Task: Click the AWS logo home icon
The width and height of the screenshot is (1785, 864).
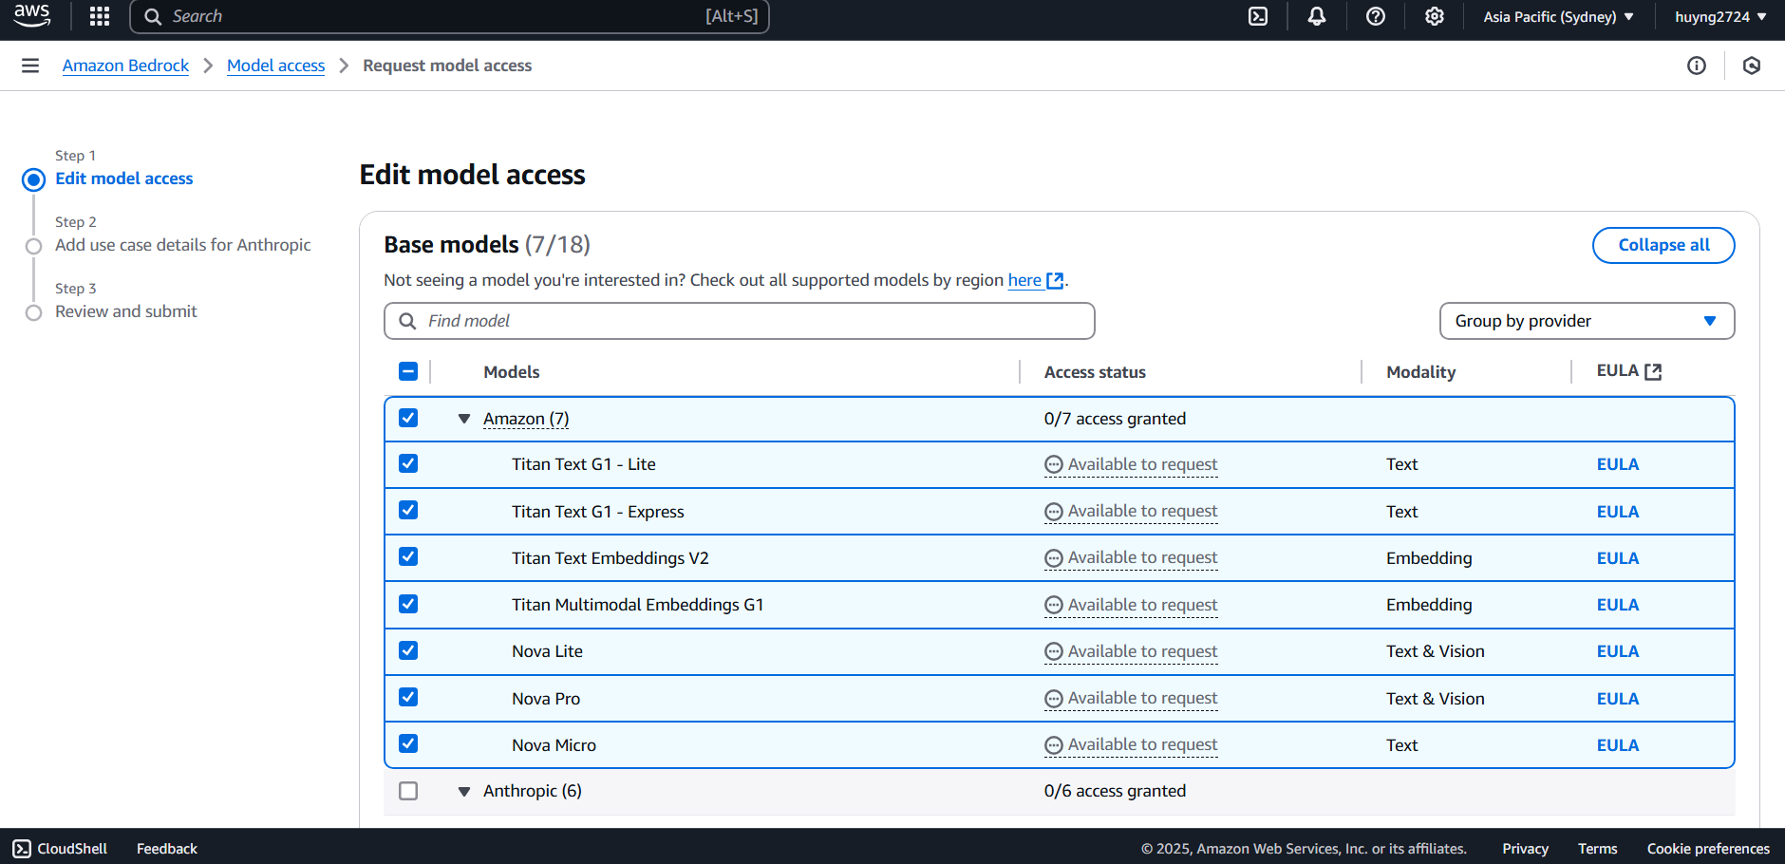Action: [x=32, y=15]
